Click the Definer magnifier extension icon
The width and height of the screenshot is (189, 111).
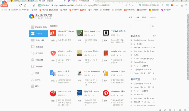click(x=106, y=73)
